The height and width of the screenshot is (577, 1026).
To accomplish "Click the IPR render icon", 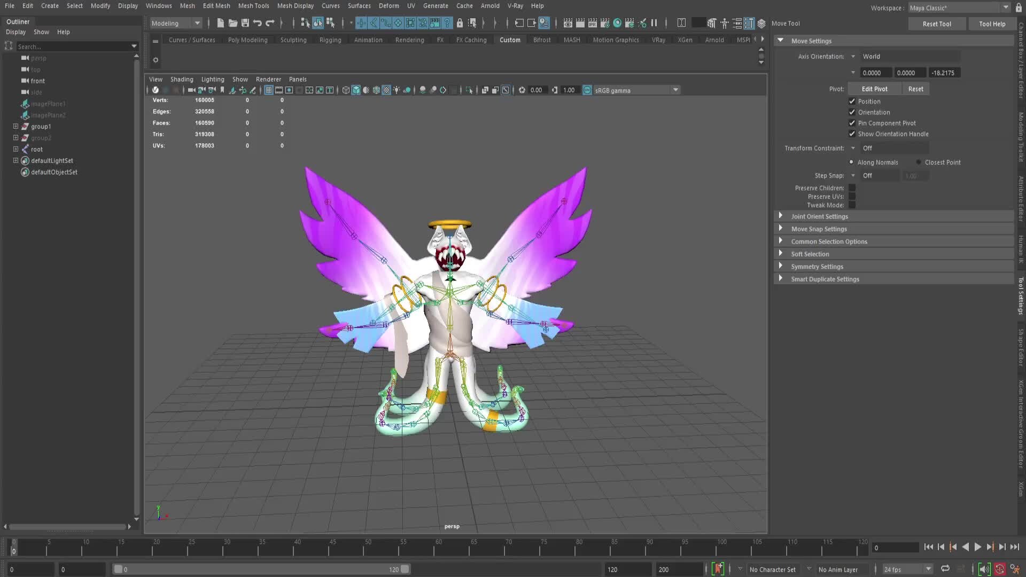I will [x=592, y=23].
